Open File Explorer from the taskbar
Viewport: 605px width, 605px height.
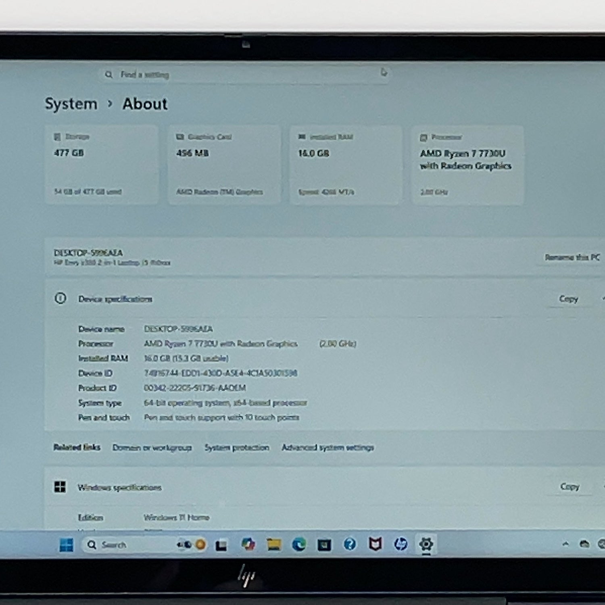click(274, 544)
